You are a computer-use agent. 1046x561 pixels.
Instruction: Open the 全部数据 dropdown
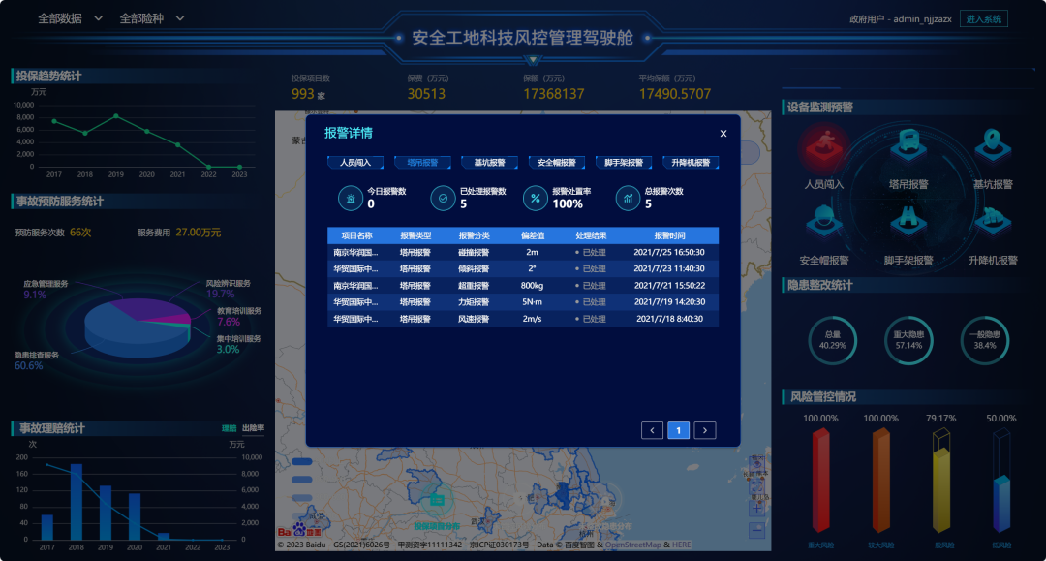point(70,18)
